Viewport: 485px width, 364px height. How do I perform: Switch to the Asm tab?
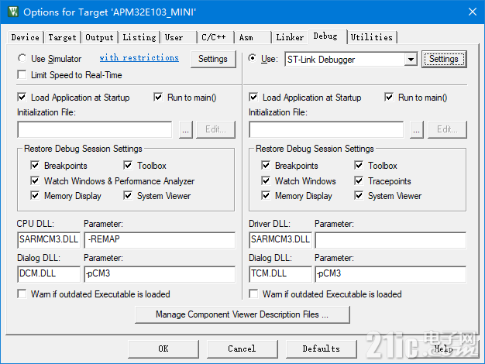[x=253, y=37]
